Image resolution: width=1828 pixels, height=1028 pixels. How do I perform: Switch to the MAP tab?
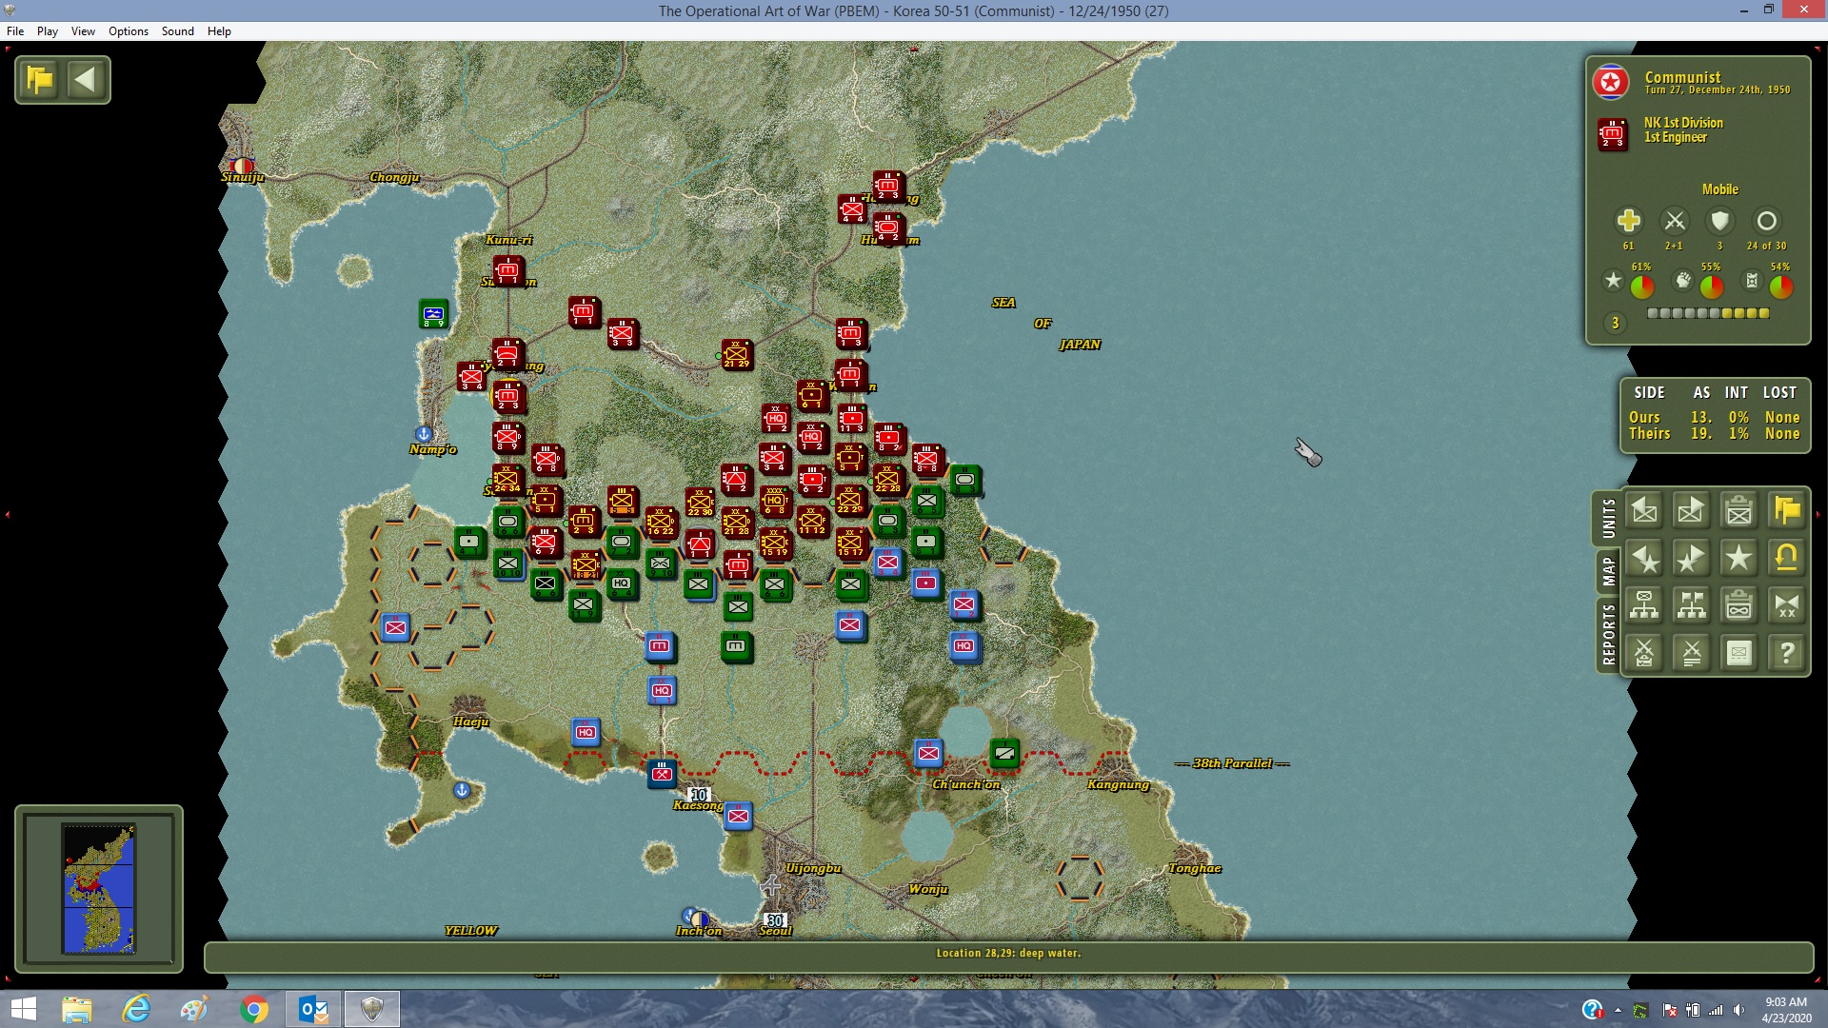pyautogui.click(x=1608, y=572)
